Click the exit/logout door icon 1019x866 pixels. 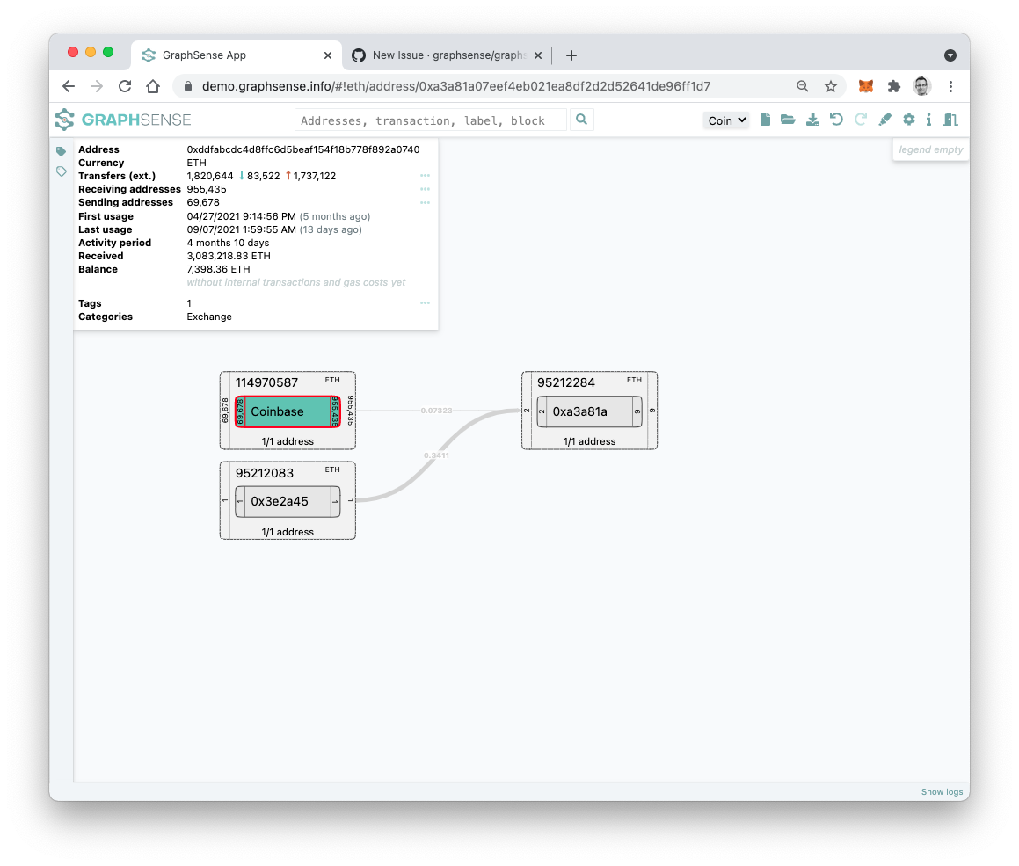pyautogui.click(x=950, y=119)
